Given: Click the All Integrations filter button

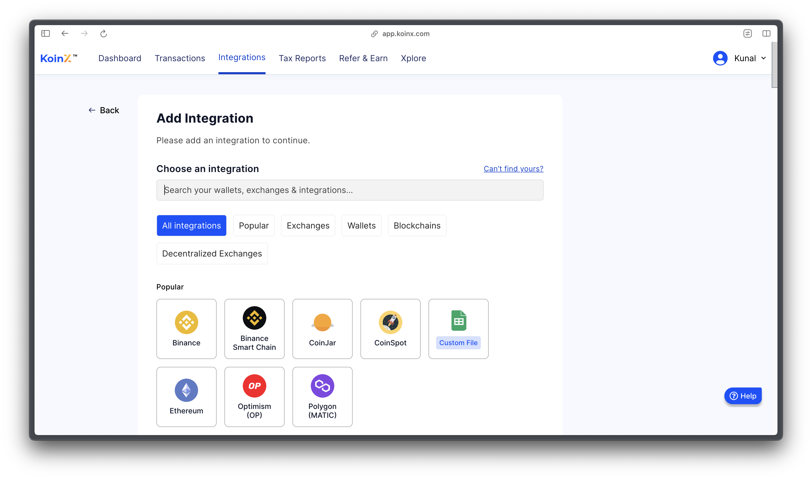Looking at the screenshot, I should 191,225.
